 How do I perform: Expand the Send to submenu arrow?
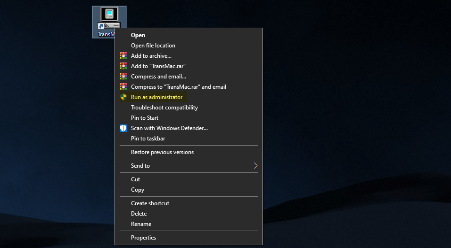[255, 166]
